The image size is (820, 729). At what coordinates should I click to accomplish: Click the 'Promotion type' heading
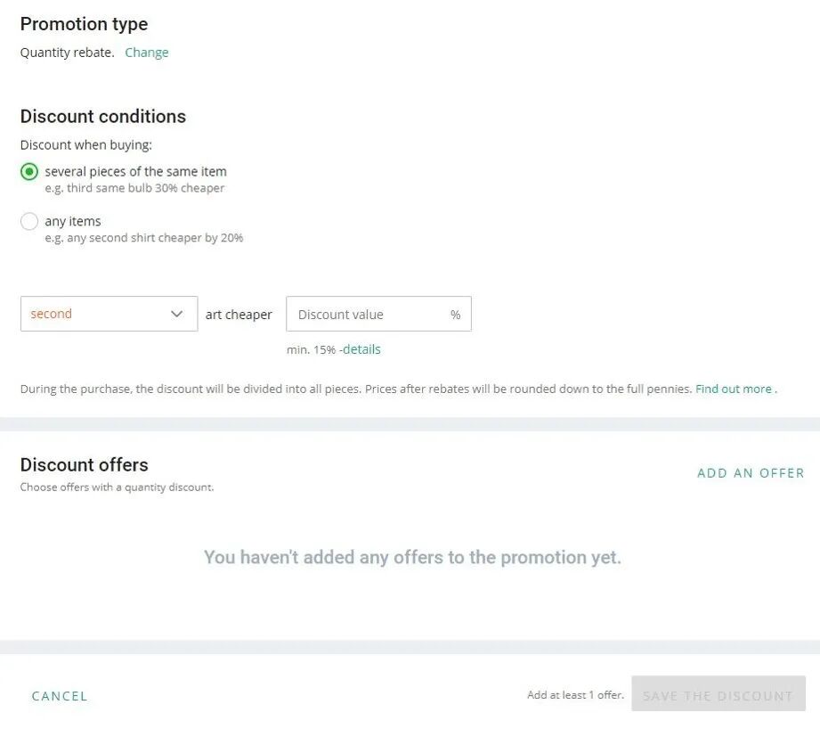pos(84,24)
